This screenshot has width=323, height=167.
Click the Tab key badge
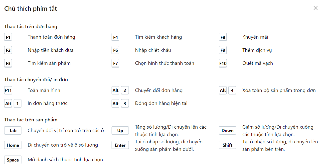pos(13,130)
